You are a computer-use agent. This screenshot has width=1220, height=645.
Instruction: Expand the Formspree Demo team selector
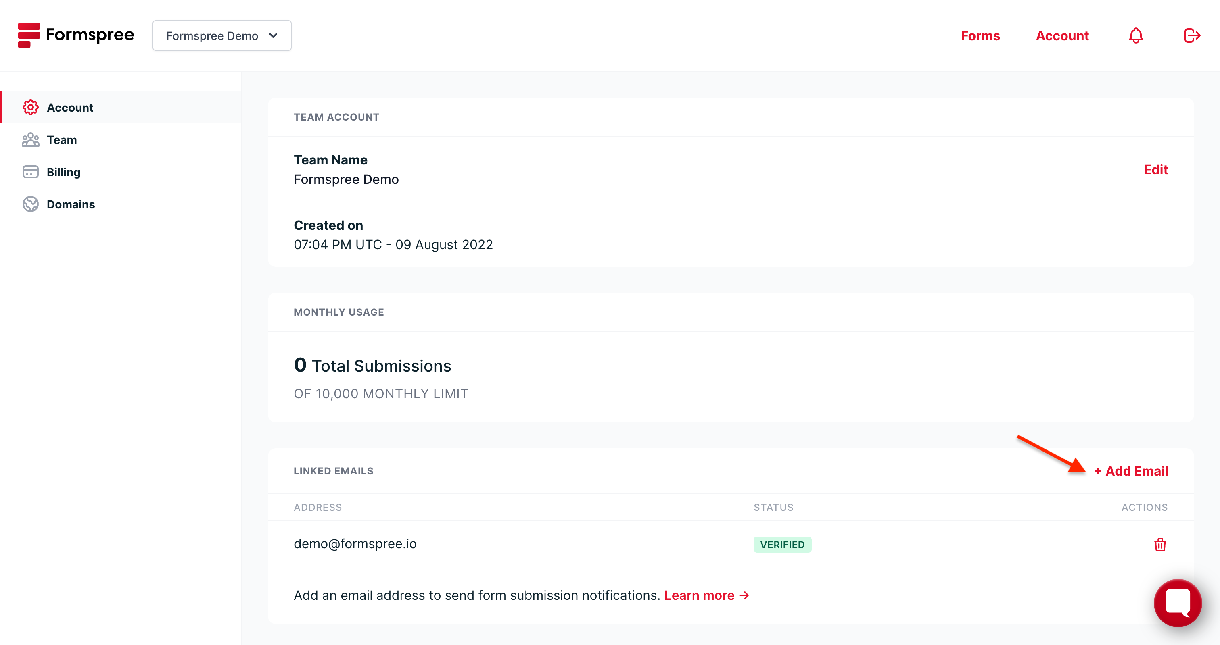click(x=221, y=35)
